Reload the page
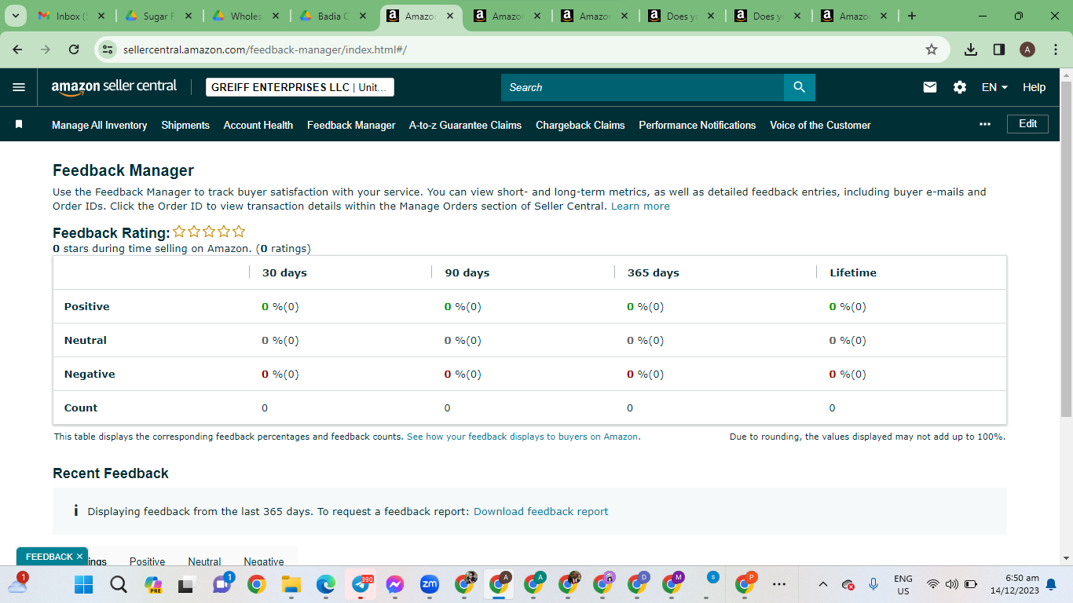 (74, 49)
